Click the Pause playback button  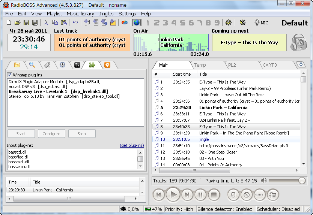pyautogui.click(x=200, y=195)
